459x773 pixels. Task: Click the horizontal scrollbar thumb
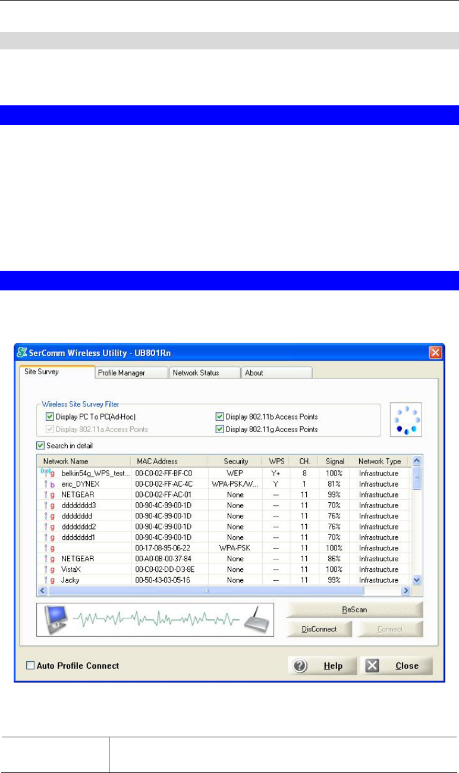(x=206, y=591)
